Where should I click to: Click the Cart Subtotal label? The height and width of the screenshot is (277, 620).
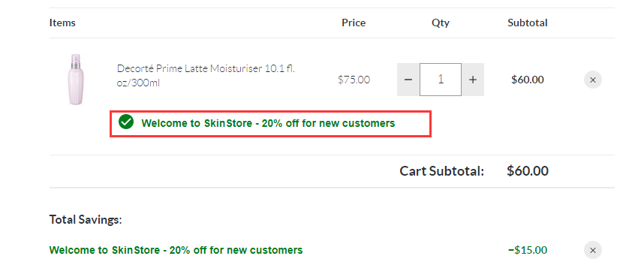(x=441, y=171)
